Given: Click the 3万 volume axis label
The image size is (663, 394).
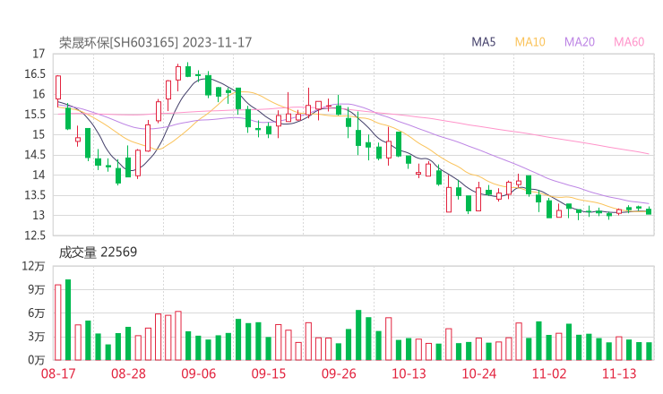Looking at the screenshot, I should tap(37, 337).
